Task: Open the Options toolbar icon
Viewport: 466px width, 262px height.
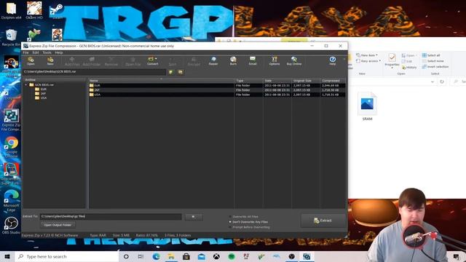Action: (275, 61)
